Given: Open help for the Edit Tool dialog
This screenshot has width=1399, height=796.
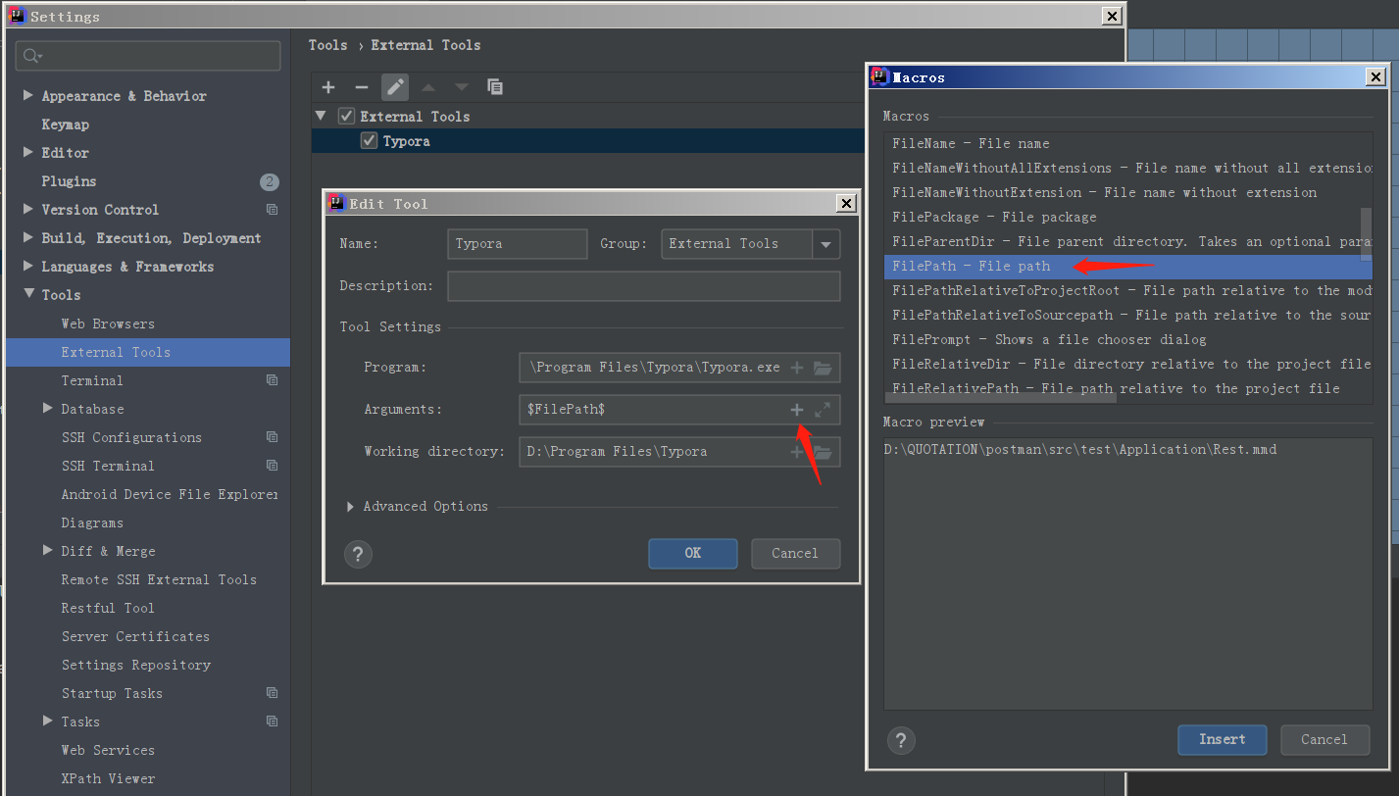Looking at the screenshot, I should tap(358, 554).
